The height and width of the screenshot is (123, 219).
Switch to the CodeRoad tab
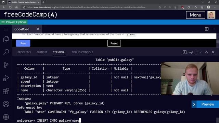tap(22, 29)
